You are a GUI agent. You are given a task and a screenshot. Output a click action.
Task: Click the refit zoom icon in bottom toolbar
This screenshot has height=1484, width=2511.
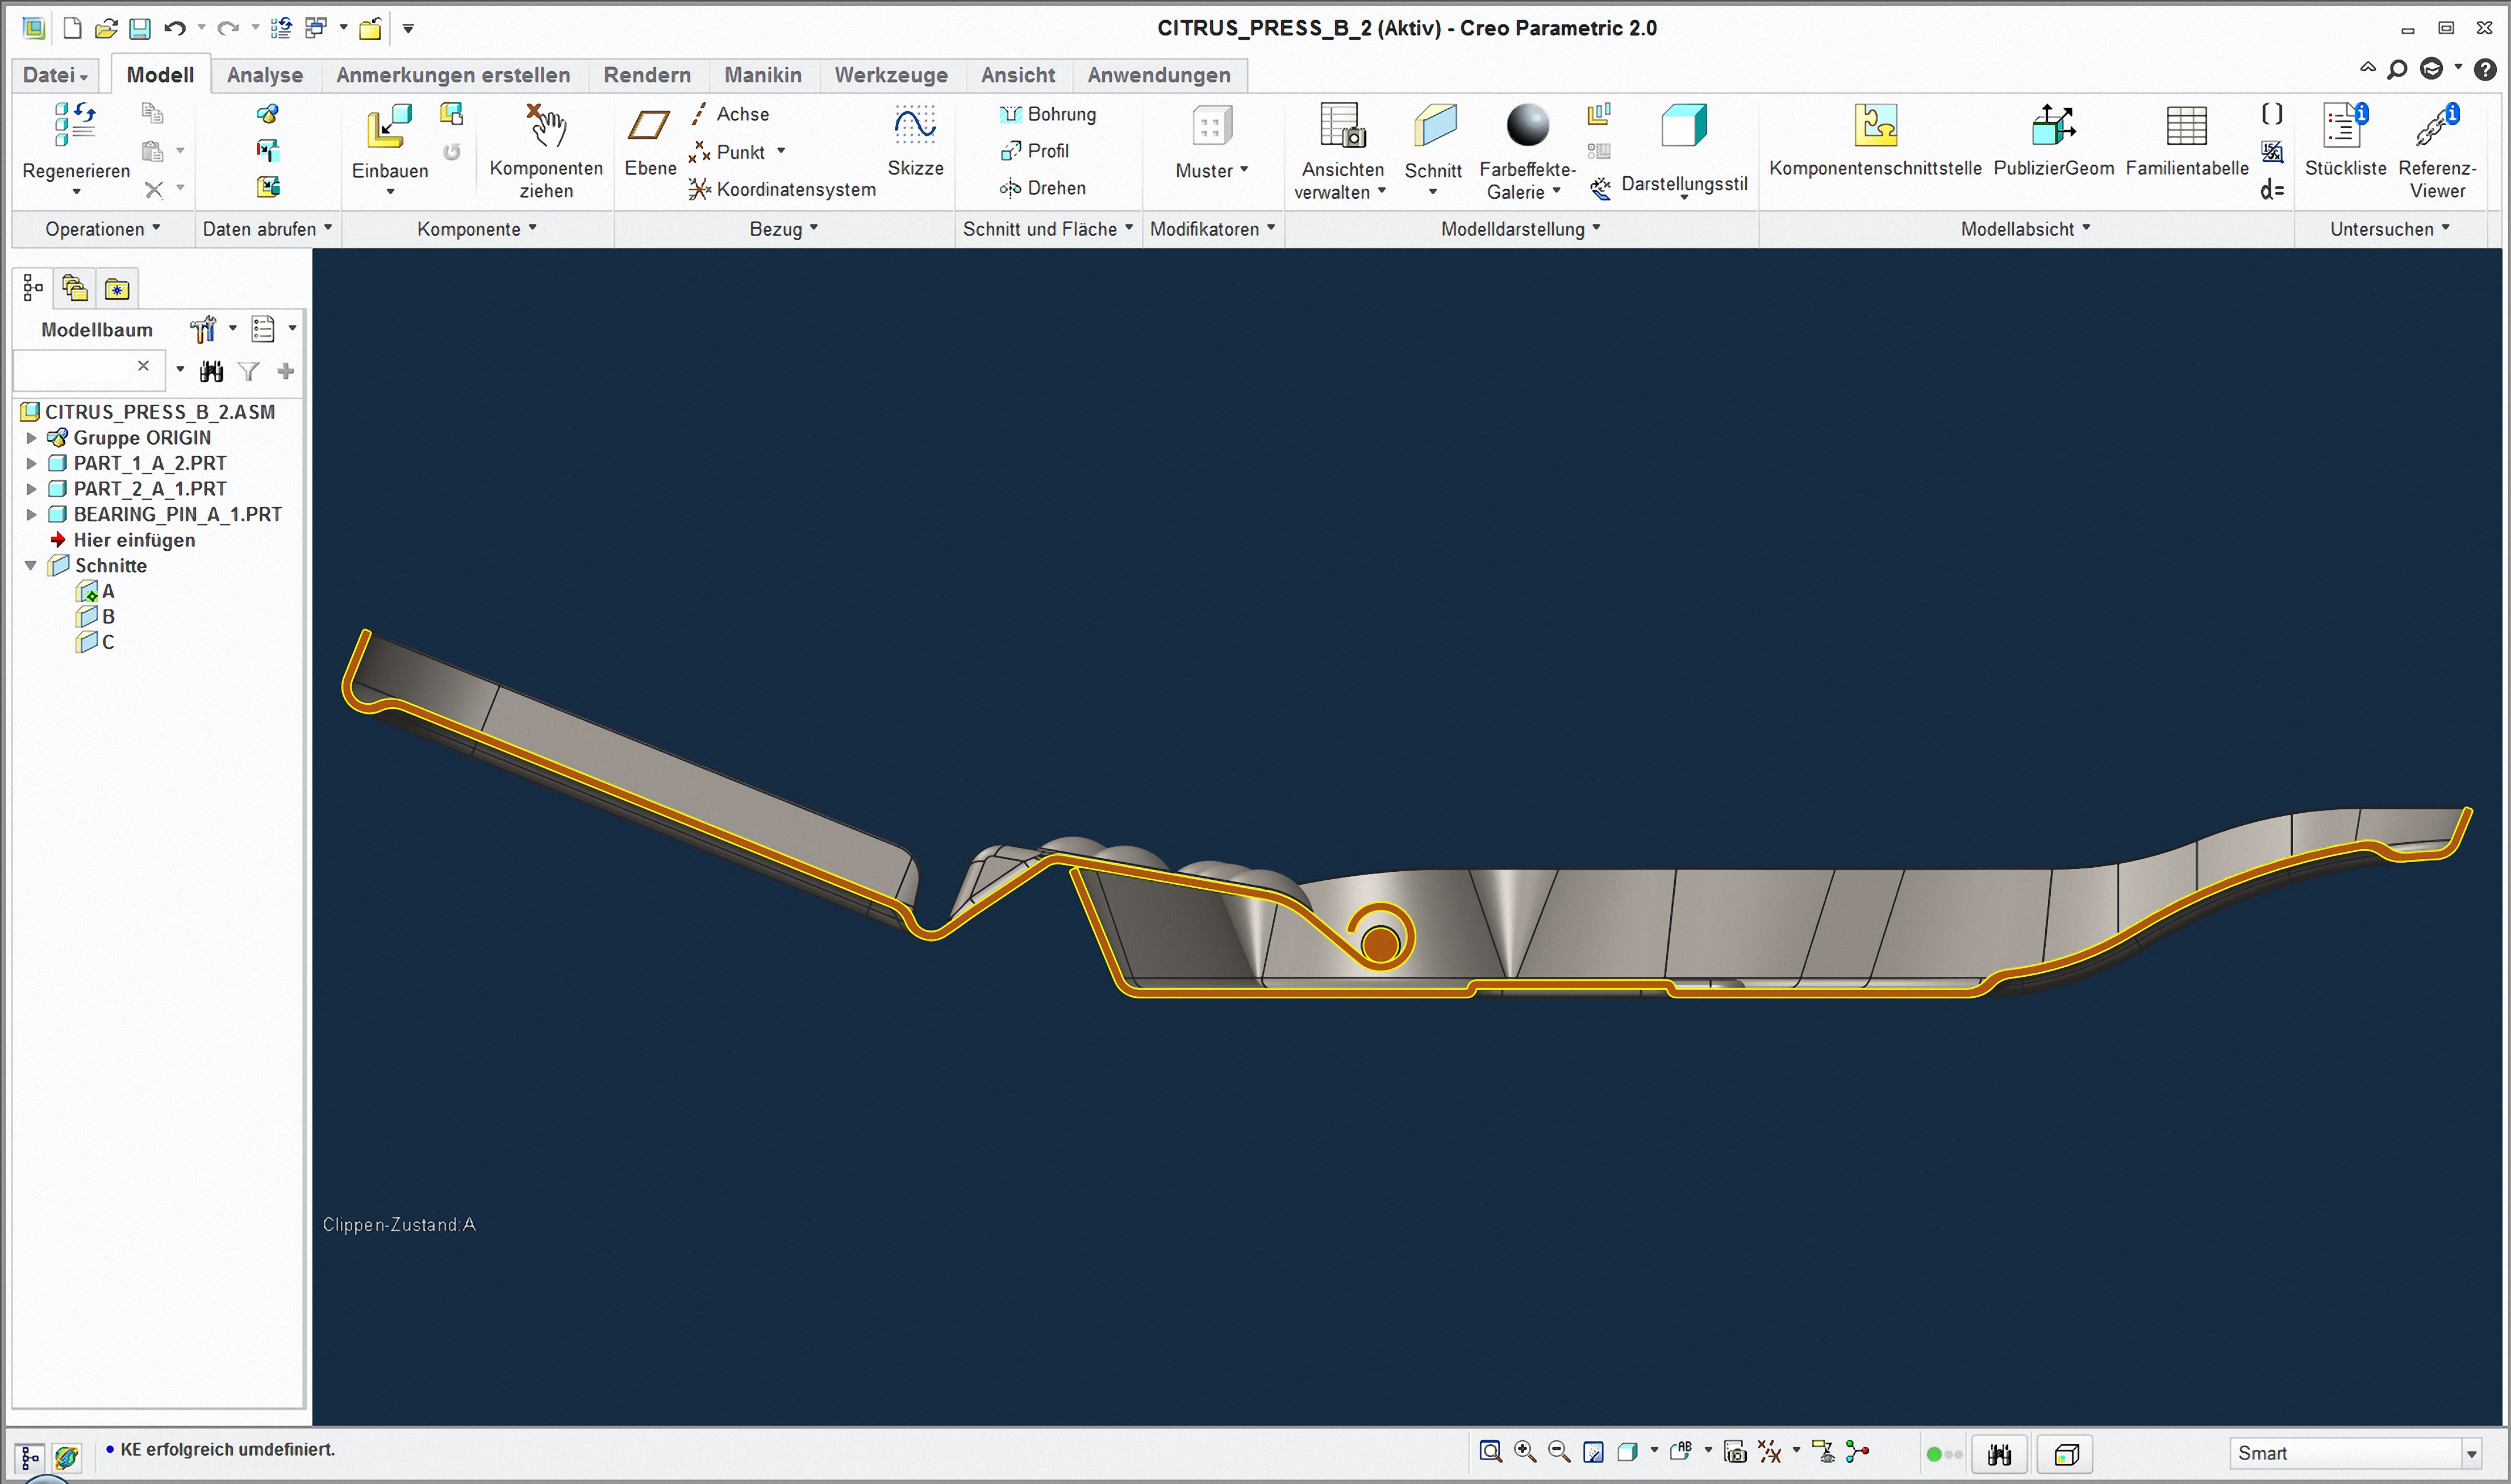1490,1452
